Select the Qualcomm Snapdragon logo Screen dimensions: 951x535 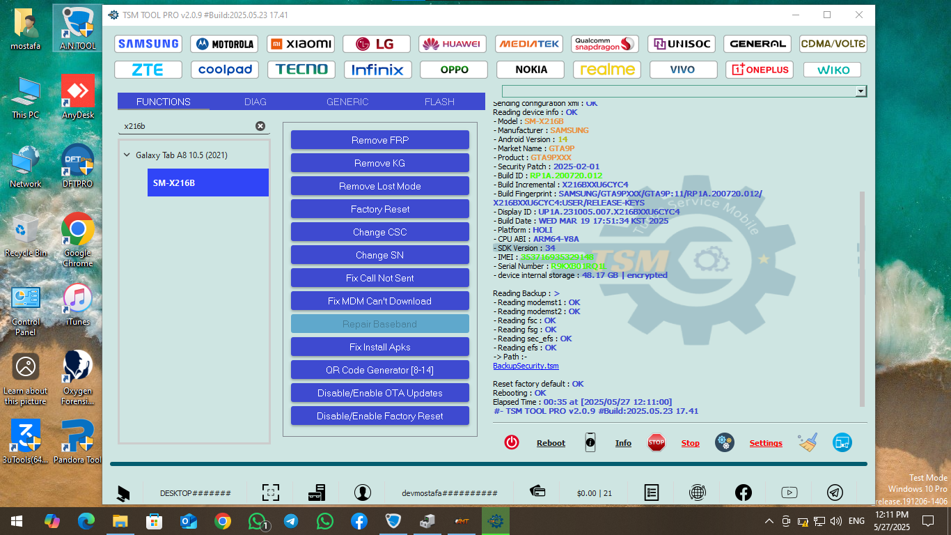tap(605, 44)
